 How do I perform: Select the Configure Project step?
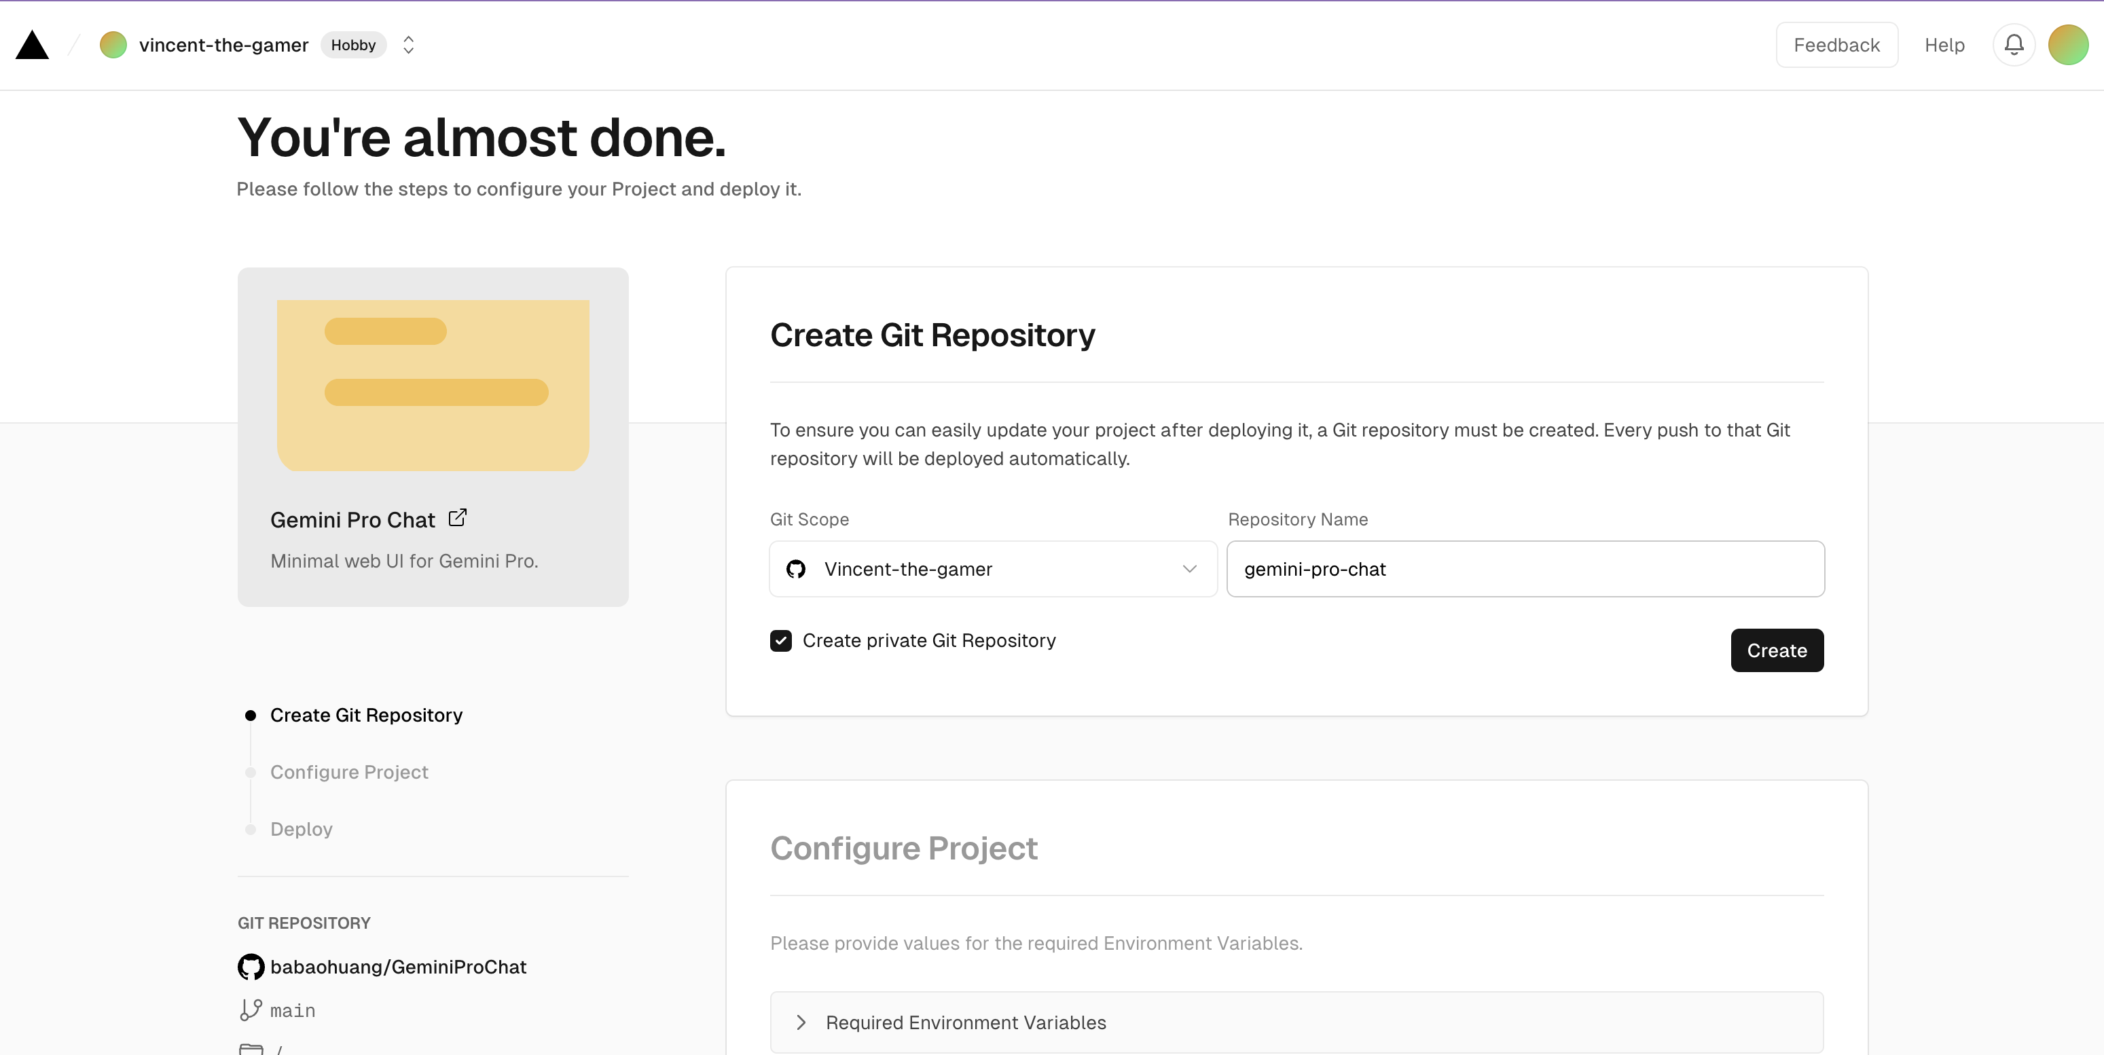349,773
